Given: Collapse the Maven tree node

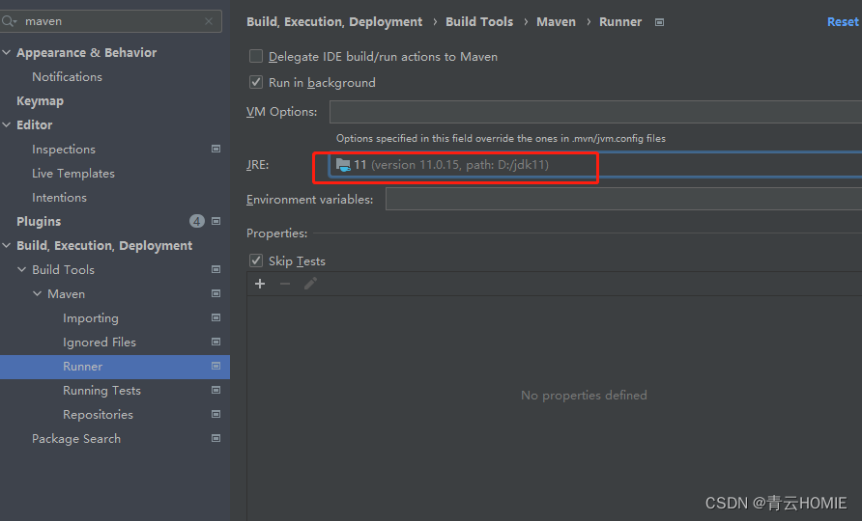Looking at the screenshot, I should click(x=38, y=293).
